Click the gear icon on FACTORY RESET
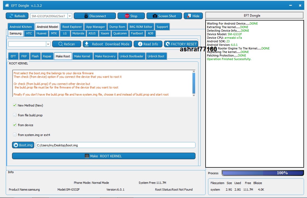 (168, 44)
